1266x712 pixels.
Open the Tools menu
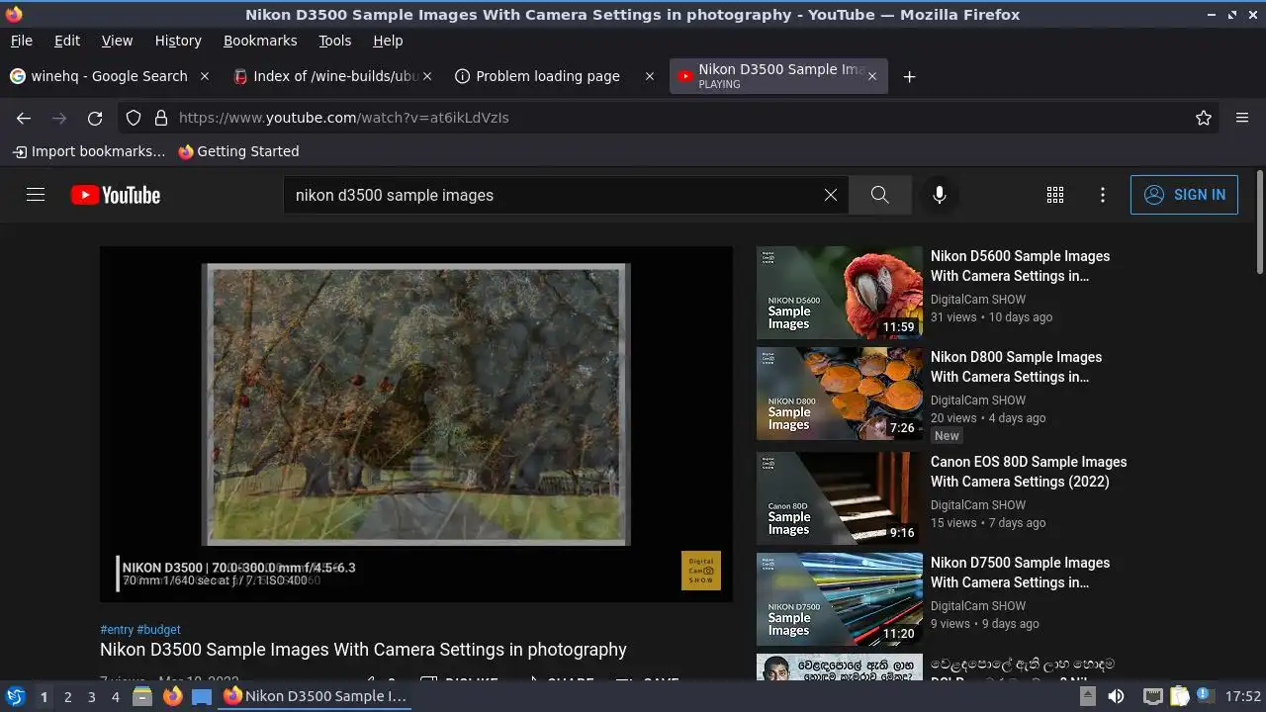point(334,41)
